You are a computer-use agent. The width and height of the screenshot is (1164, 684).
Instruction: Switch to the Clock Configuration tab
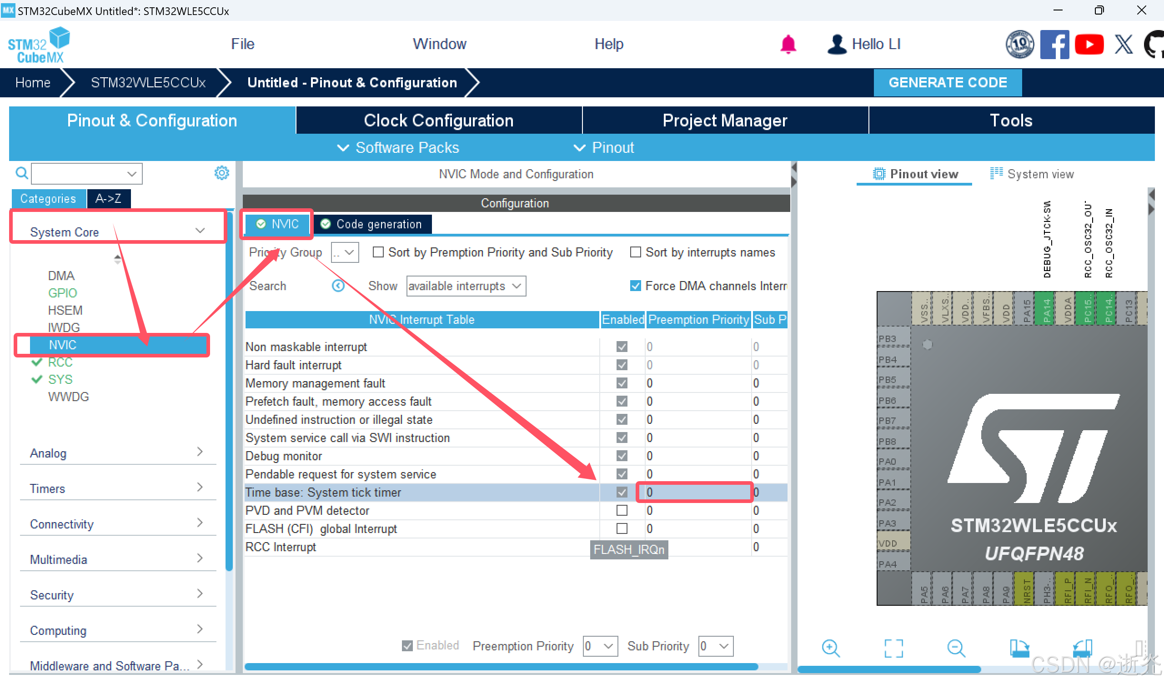438,120
